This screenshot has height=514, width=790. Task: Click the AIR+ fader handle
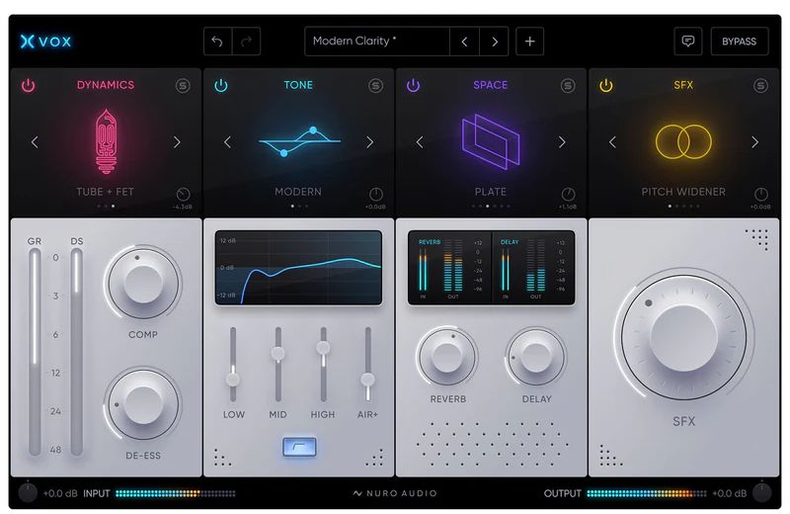pos(367,380)
